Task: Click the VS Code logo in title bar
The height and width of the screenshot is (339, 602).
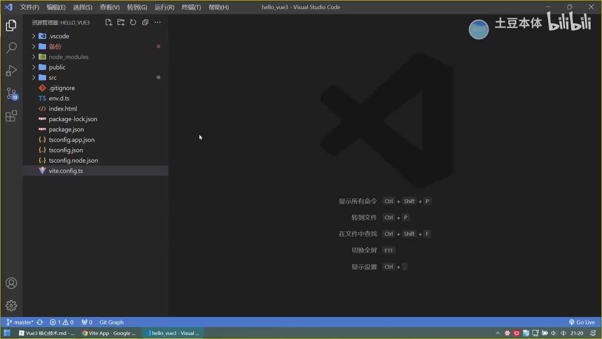Action: (x=8, y=7)
